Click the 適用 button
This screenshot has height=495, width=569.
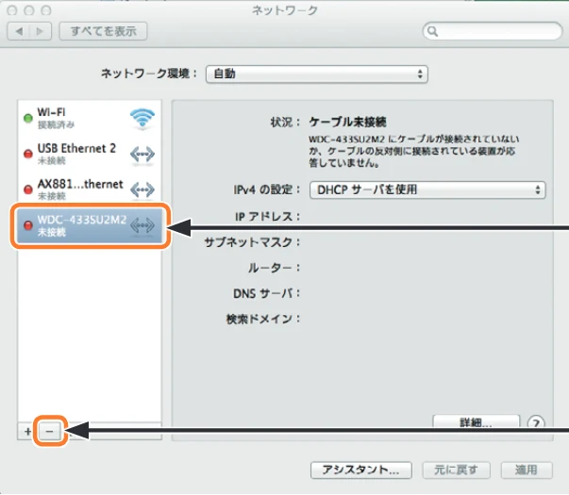tap(527, 470)
